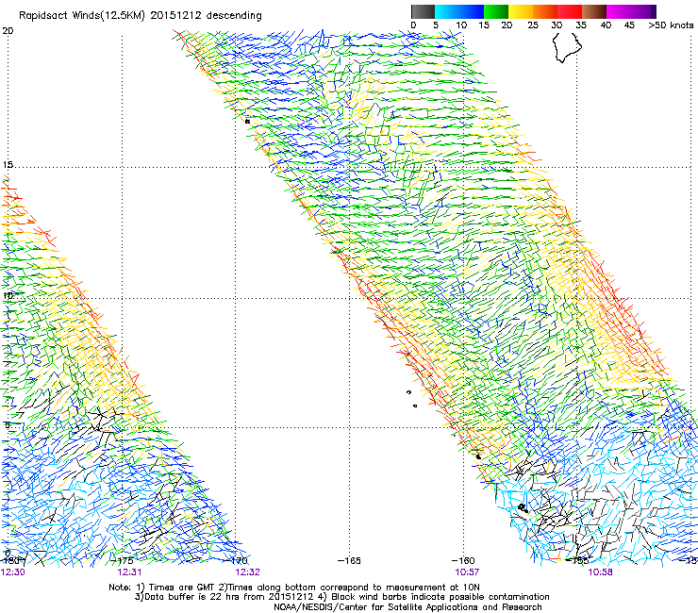Click the purple '12:31' time label

click(x=129, y=572)
